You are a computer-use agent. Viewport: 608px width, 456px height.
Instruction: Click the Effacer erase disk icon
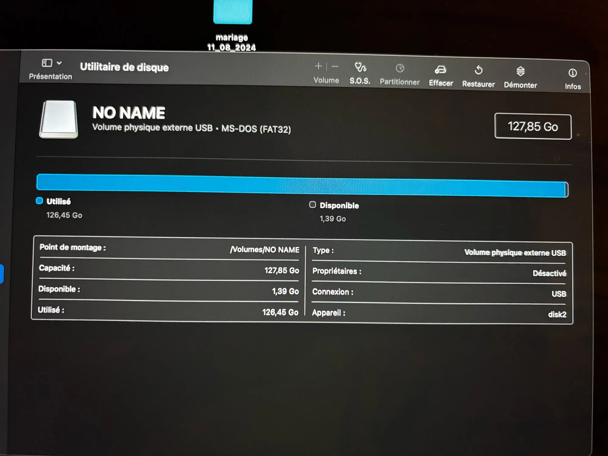point(440,70)
